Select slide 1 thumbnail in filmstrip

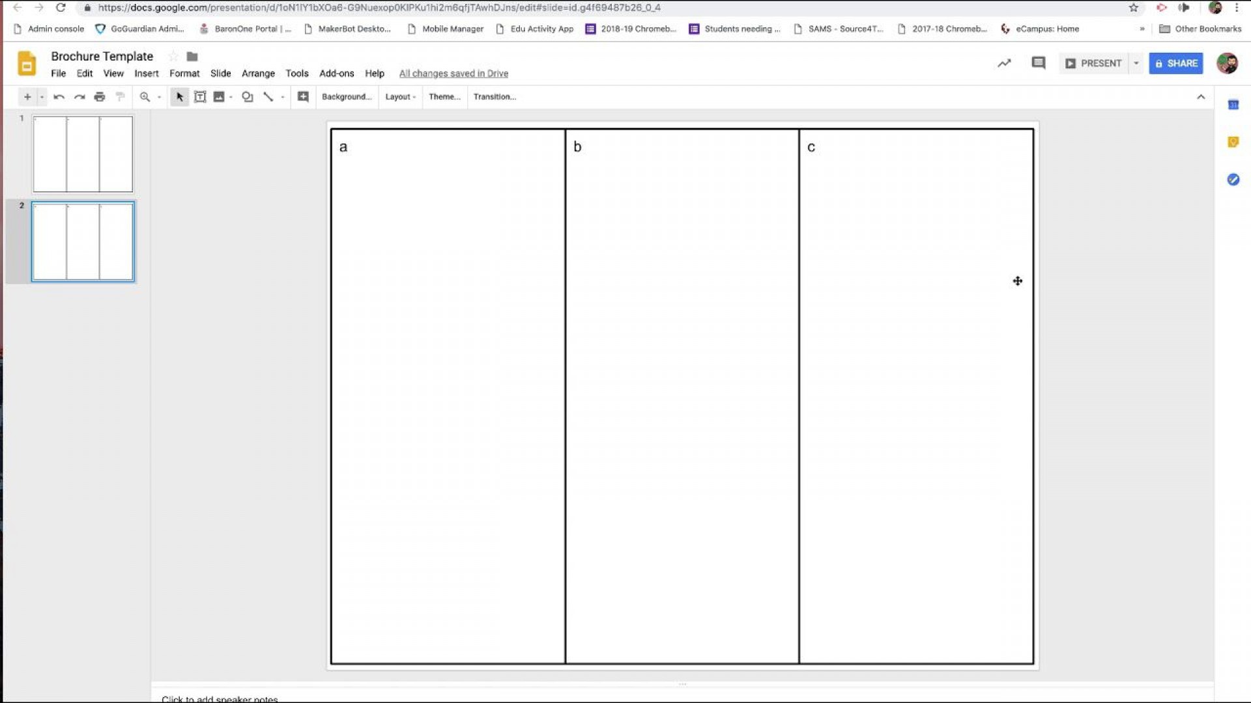point(83,154)
